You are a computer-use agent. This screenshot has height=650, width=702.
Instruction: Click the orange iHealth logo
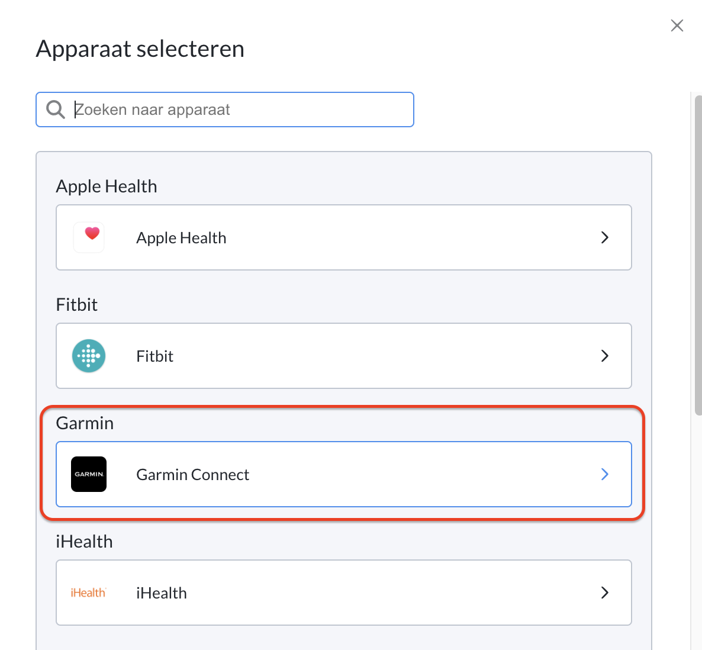[88, 593]
